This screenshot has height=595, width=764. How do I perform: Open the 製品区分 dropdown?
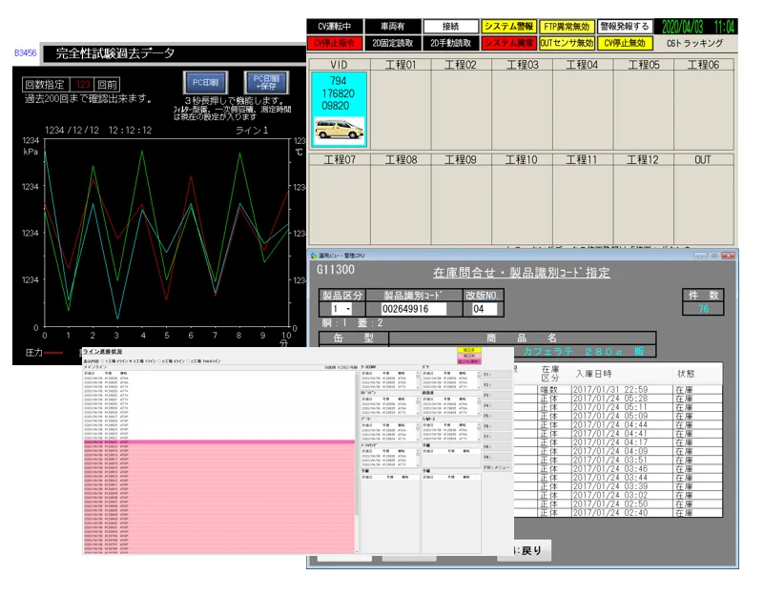pyautogui.click(x=341, y=309)
